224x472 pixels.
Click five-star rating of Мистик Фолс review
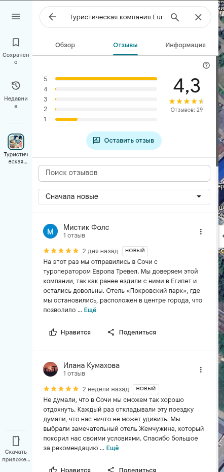coord(61,251)
